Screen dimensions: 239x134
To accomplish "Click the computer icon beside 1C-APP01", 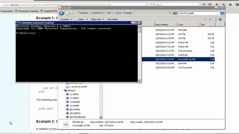I will click(x=67, y=94).
